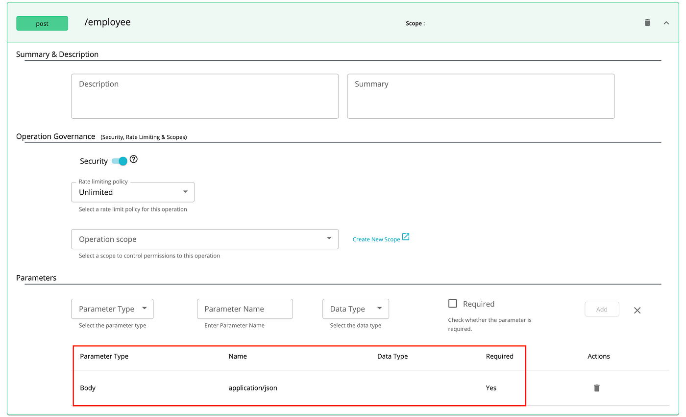
Task: Collapse the /employee operation using the chevron
Action: (666, 23)
